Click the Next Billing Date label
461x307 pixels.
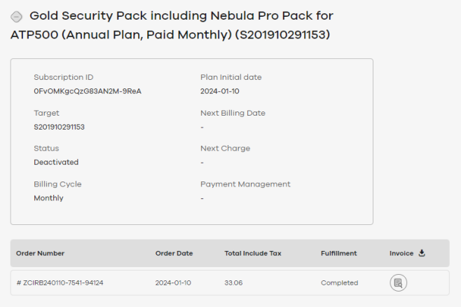tap(233, 114)
